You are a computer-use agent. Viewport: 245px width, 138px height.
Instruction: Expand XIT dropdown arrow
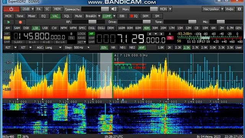click(31, 48)
